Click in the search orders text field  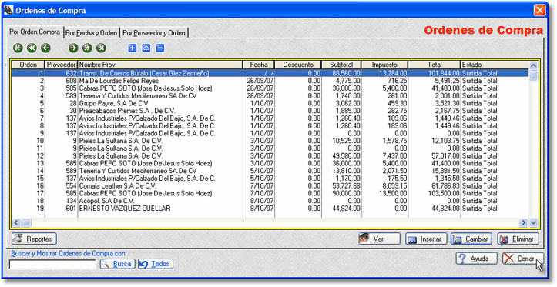[52, 264]
